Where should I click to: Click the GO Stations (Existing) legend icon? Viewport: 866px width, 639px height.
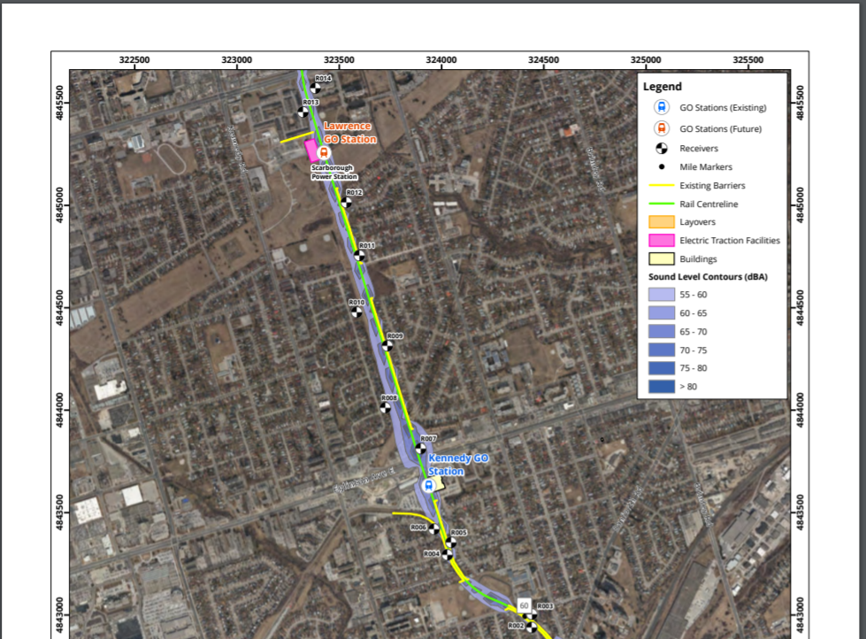(x=661, y=107)
